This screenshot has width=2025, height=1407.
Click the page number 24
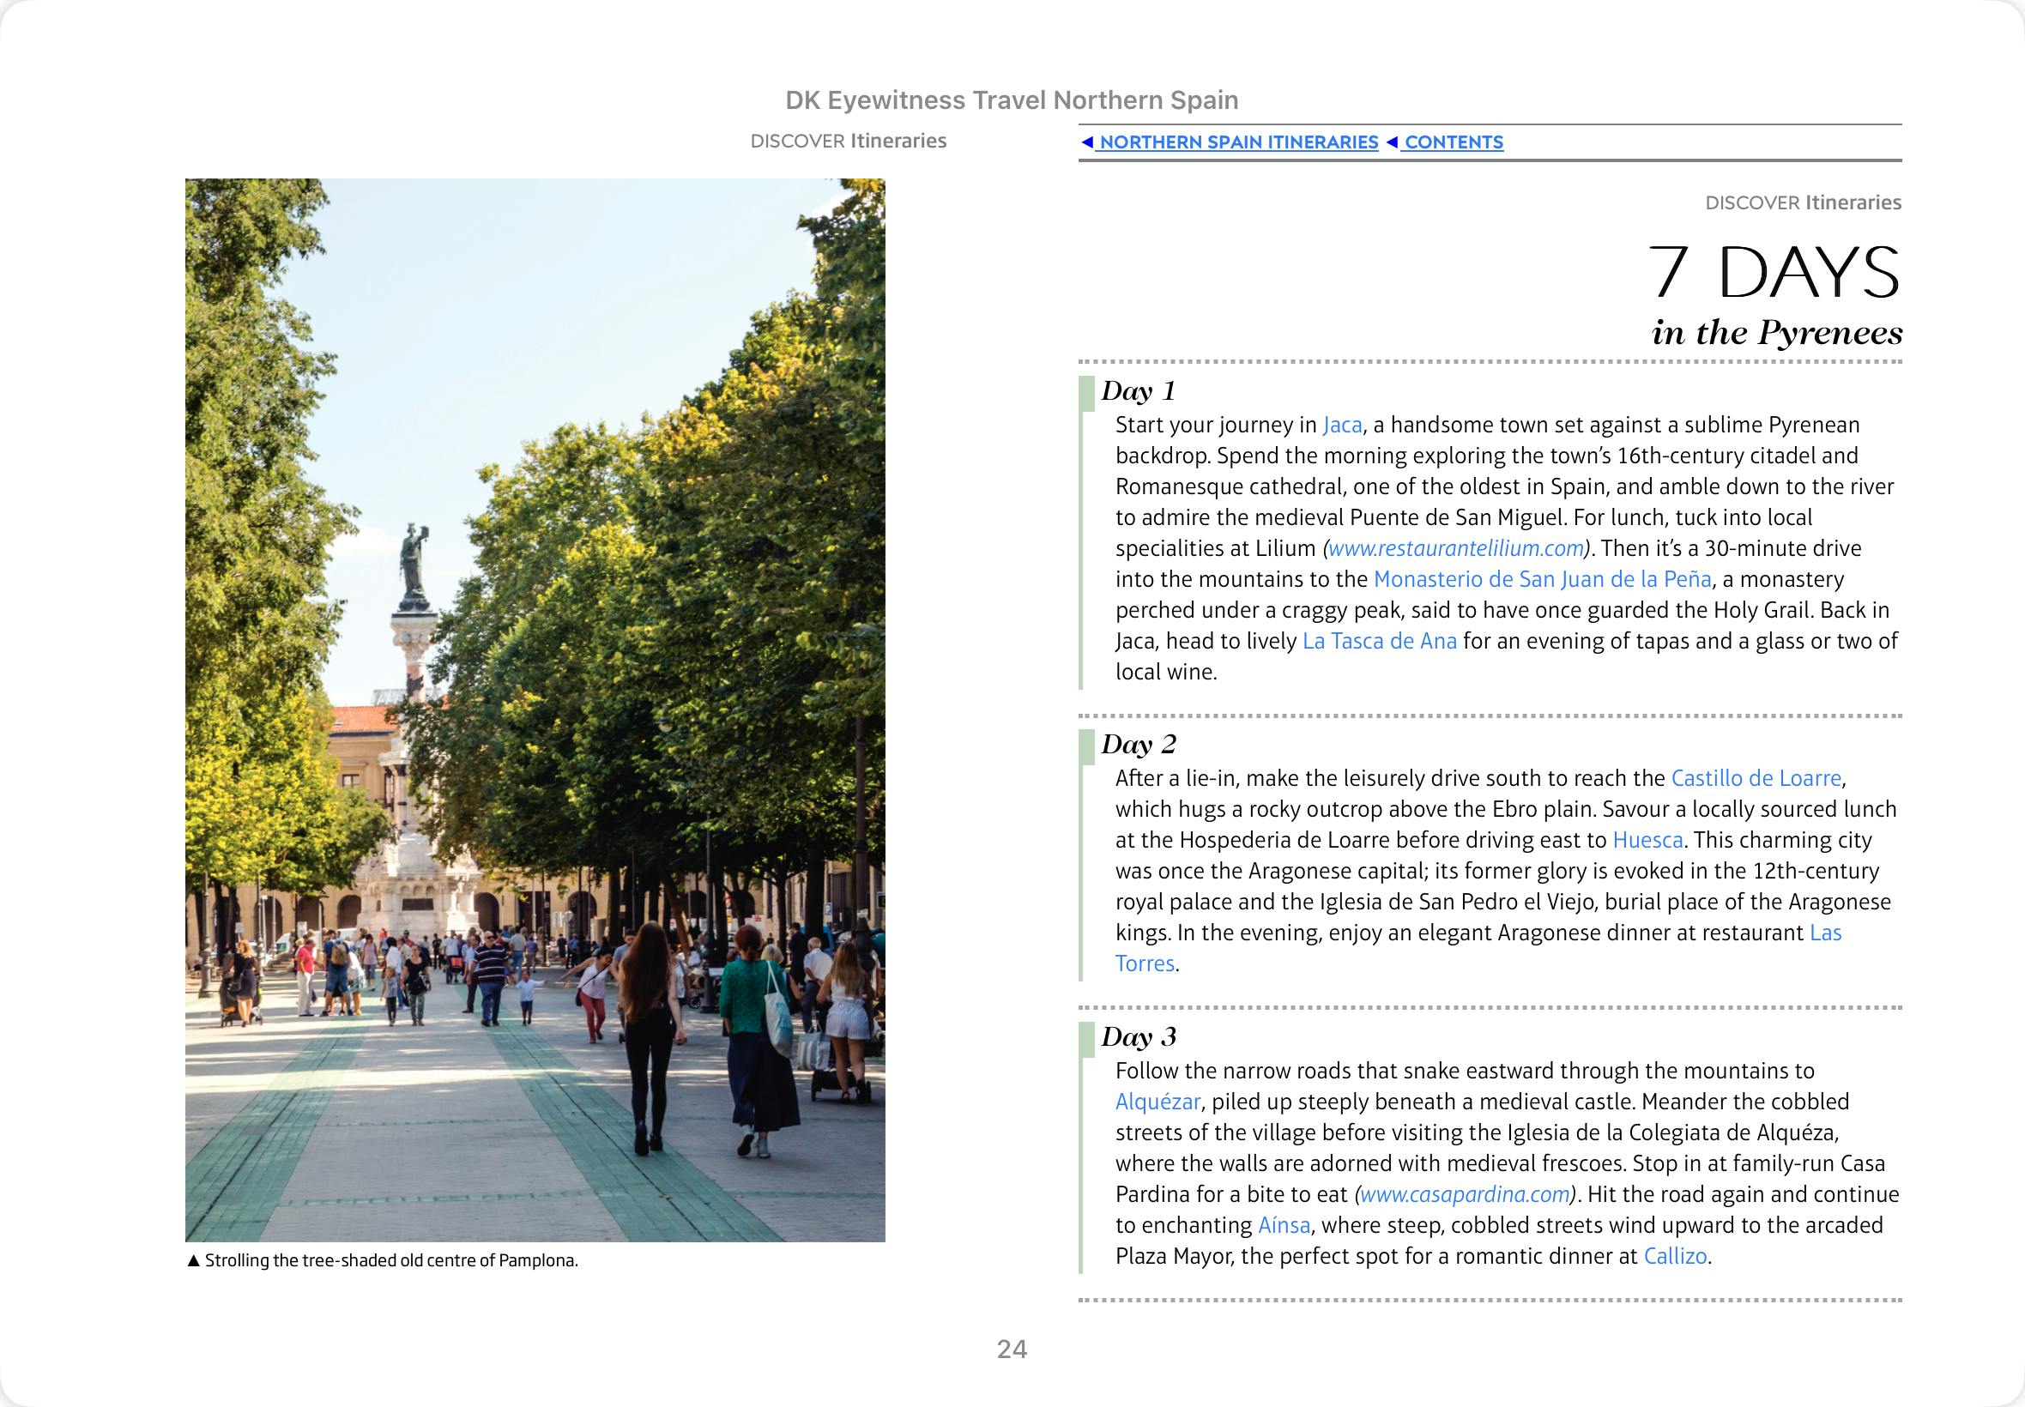pos(1011,1349)
